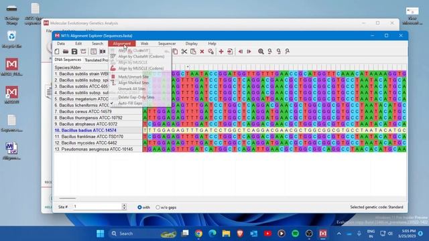Choose Align by ClustalW (Codons)
Image resolution: width=429 pixels, height=241 pixels.
click(141, 56)
